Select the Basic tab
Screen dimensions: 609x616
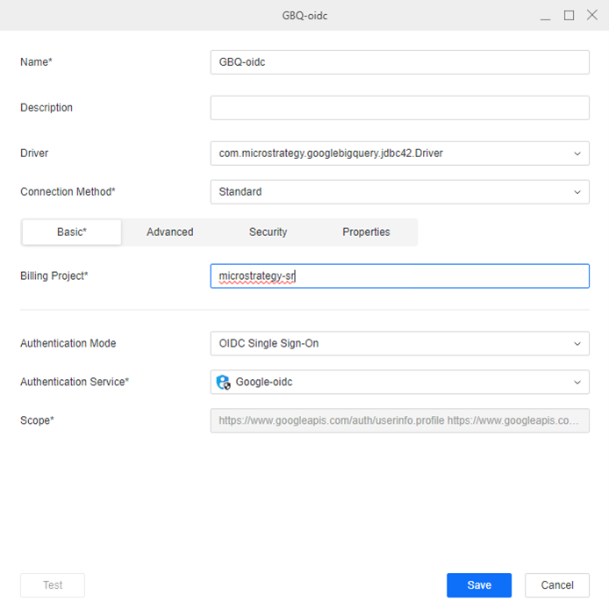[71, 233]
